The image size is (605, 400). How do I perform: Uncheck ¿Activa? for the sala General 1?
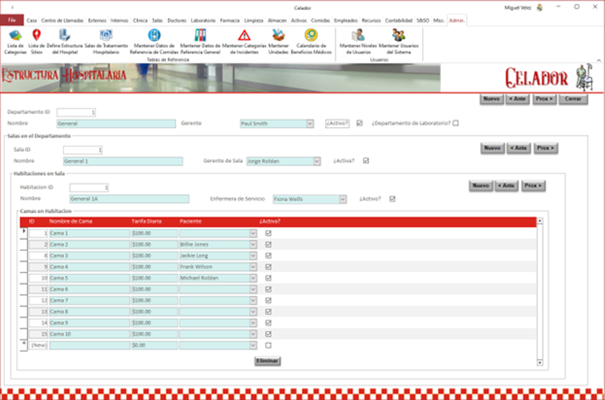tap(364, 161)
